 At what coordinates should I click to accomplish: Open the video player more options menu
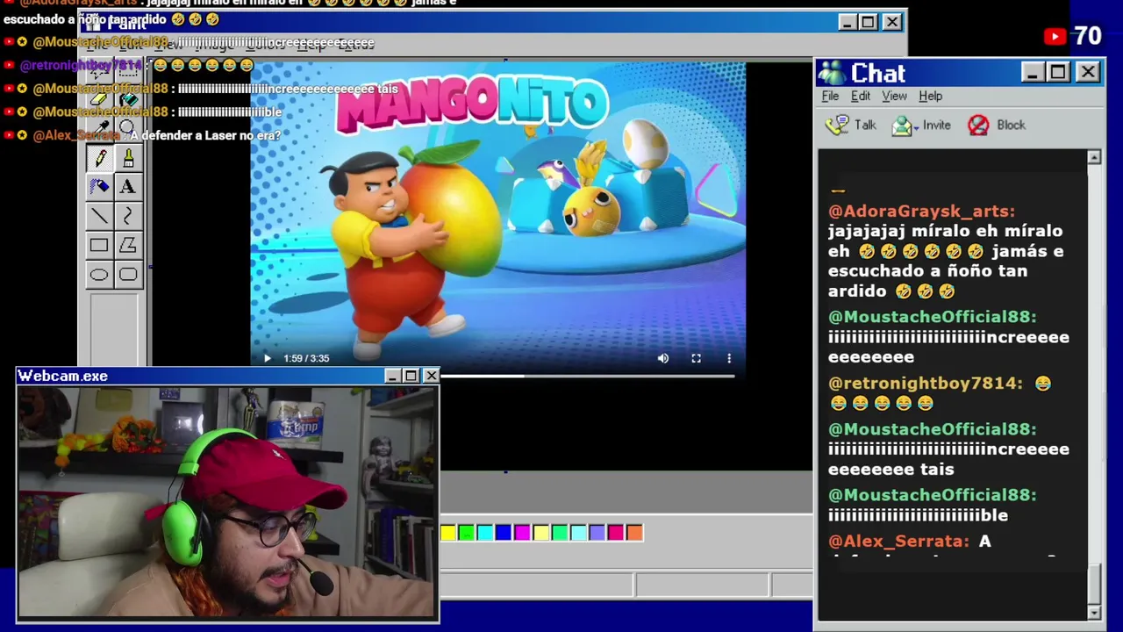point(729,358)
